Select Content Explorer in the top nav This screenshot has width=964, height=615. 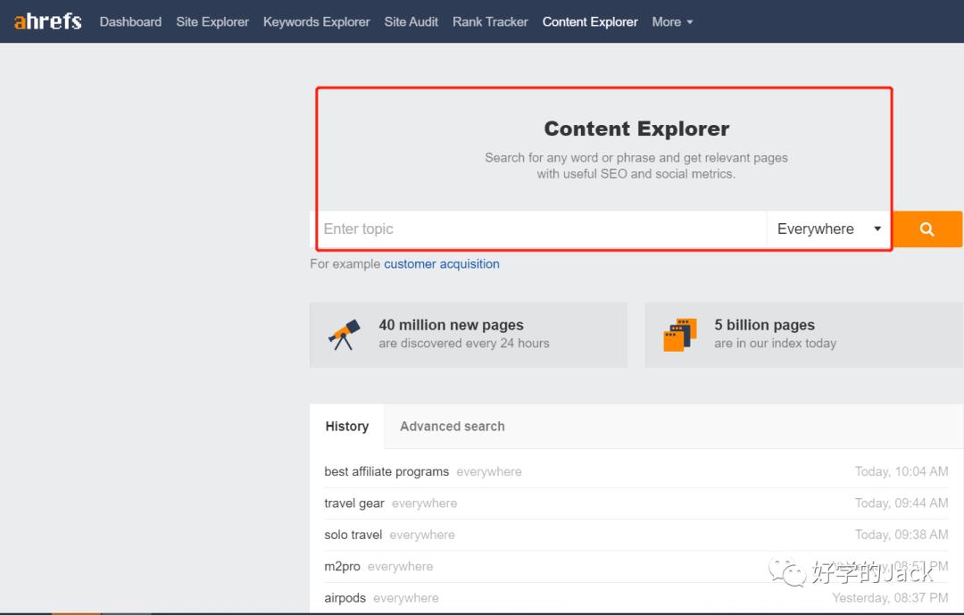pos(590,21)
